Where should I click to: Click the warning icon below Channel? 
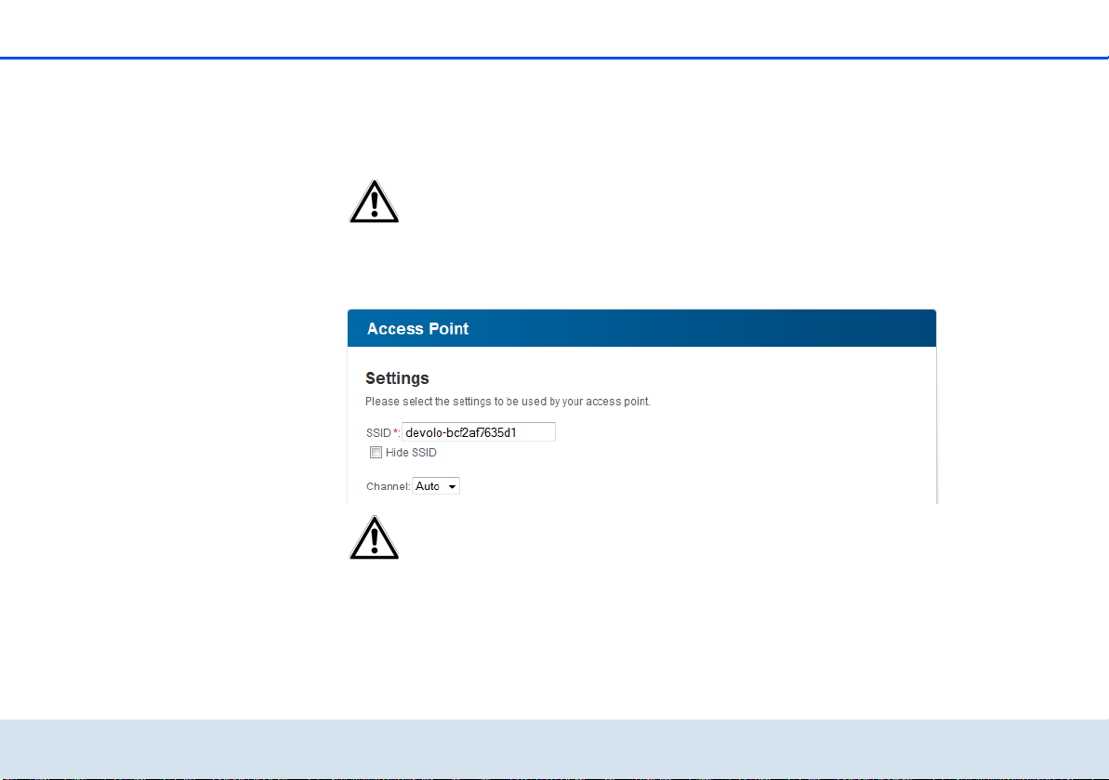[374, 537]
